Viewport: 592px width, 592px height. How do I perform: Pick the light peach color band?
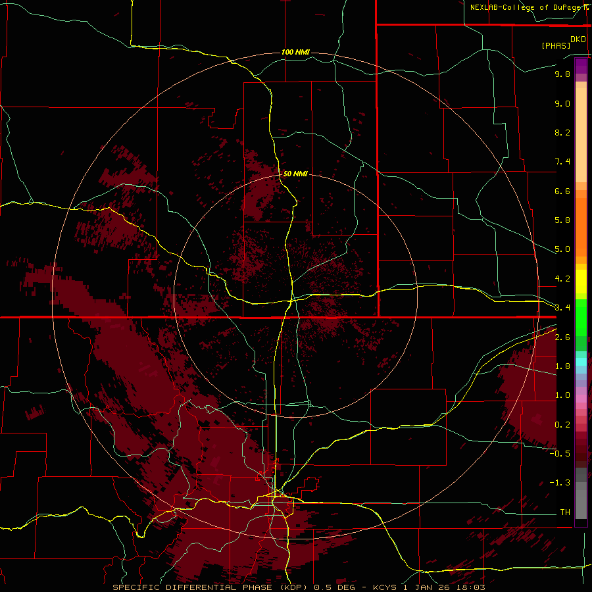click(581, 135)
